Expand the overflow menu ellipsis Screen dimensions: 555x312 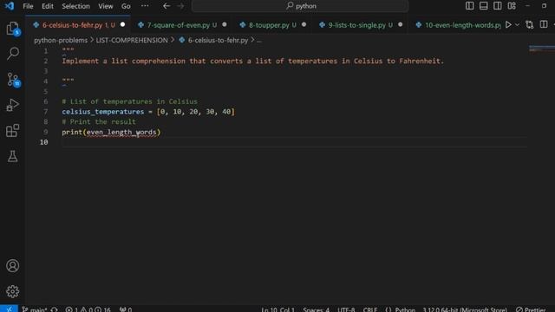click(145, 6)
